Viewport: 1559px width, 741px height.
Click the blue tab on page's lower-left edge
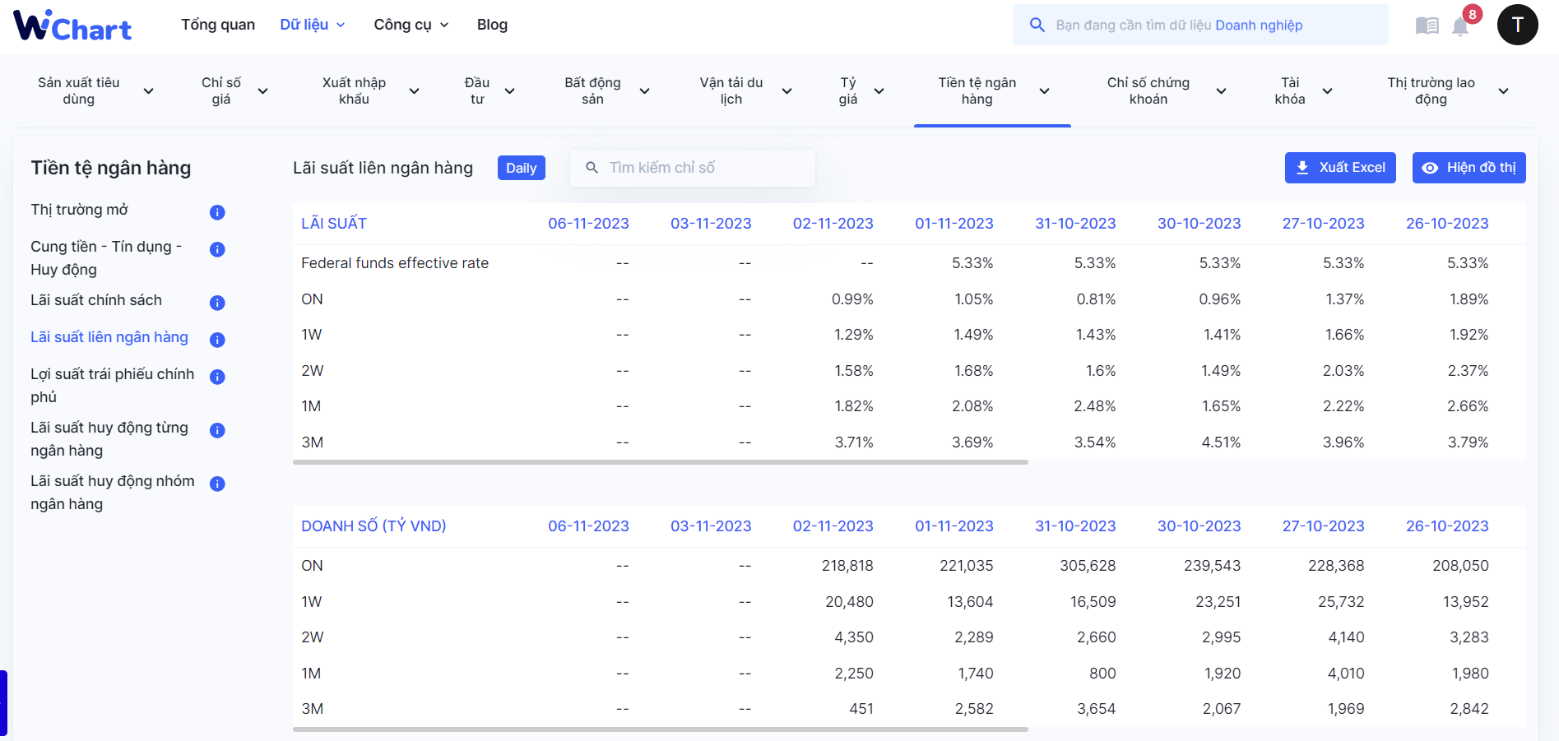pyautogui.click(x=3, y=703)
